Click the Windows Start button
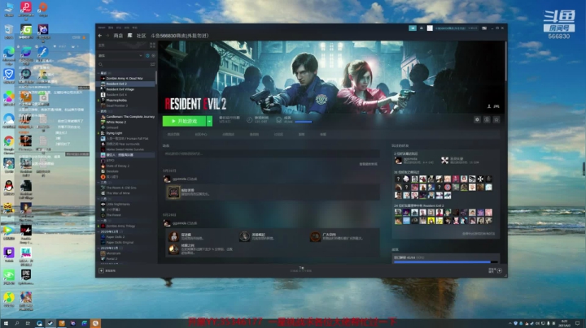This screenshot has width=586, height=328. (6, 323)
